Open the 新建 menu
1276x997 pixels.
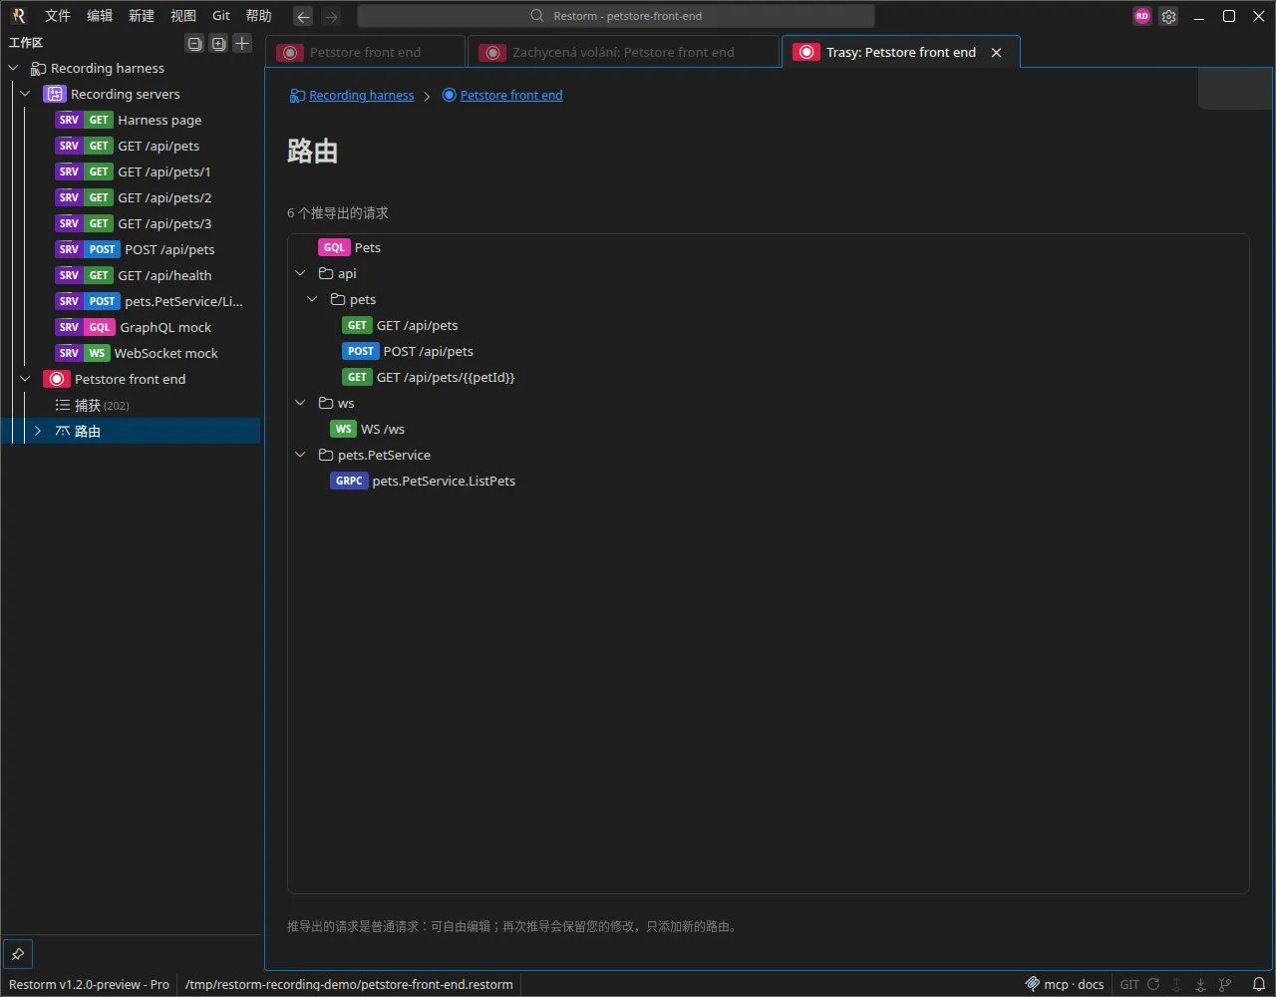[142, 16]
